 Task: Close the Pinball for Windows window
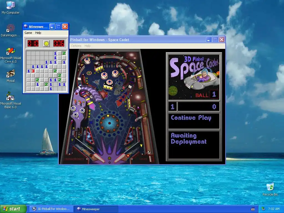(222, 40)
